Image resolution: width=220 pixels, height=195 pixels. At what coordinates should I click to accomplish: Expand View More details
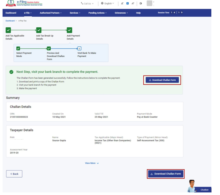point(92,163)
